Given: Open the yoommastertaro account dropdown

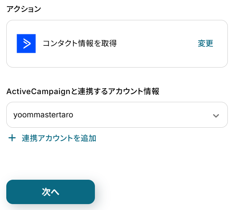Looking at the screenshot, I should 117,115.
